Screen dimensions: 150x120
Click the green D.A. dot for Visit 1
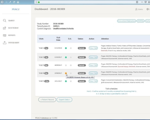pos(66,48)
